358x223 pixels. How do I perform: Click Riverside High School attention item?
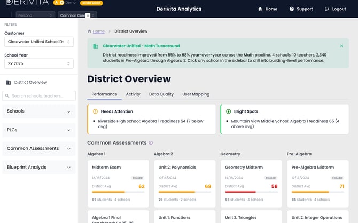(151, 124)
